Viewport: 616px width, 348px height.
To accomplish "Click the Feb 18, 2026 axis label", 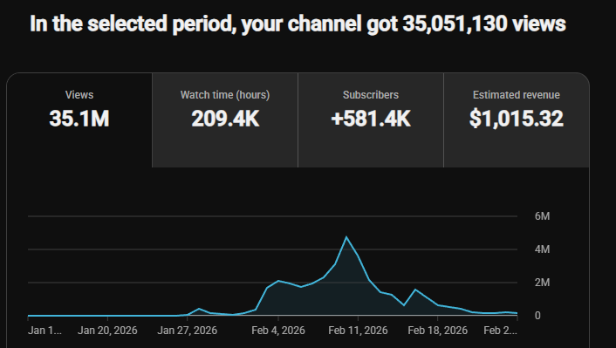I will tap(438, 331).
